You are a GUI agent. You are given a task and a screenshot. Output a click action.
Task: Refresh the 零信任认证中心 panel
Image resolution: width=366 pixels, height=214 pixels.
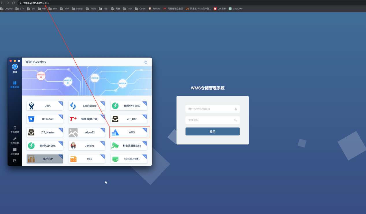146,62
